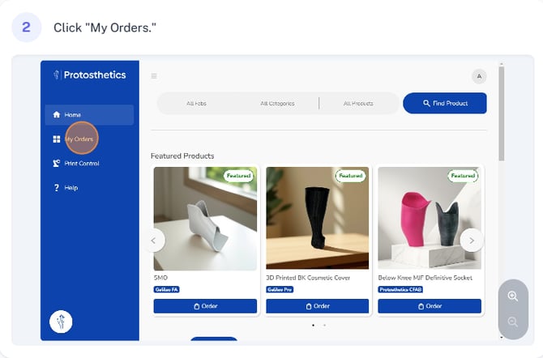Toggle the hamburger menu icon
Viewport: 543px width, 358px height.
point(154,76)
